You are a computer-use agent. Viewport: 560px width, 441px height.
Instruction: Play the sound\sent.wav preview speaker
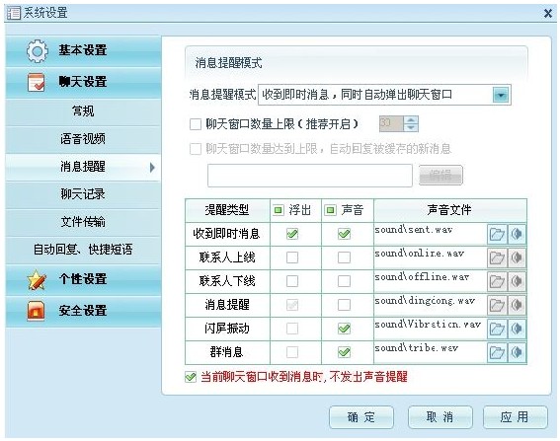517,234
